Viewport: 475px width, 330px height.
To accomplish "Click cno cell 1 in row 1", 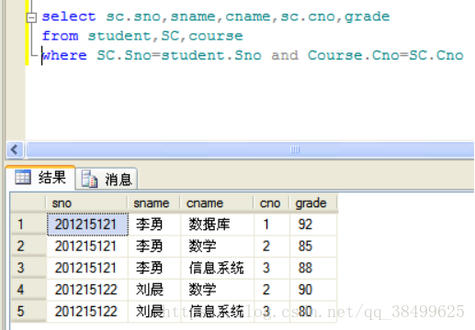I will pos(272,225).
